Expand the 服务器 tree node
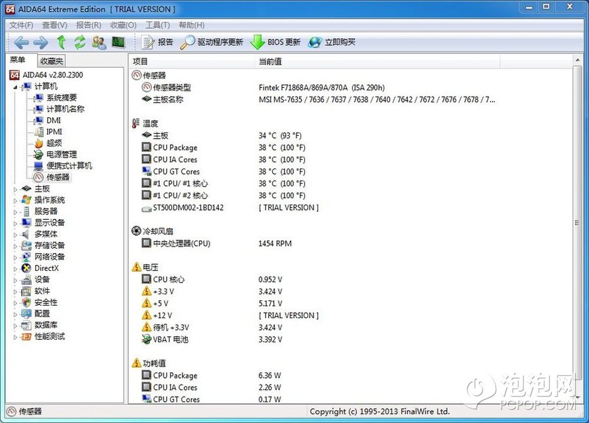Viewport: 589px width, 423px height. click(x=15, y=212)
